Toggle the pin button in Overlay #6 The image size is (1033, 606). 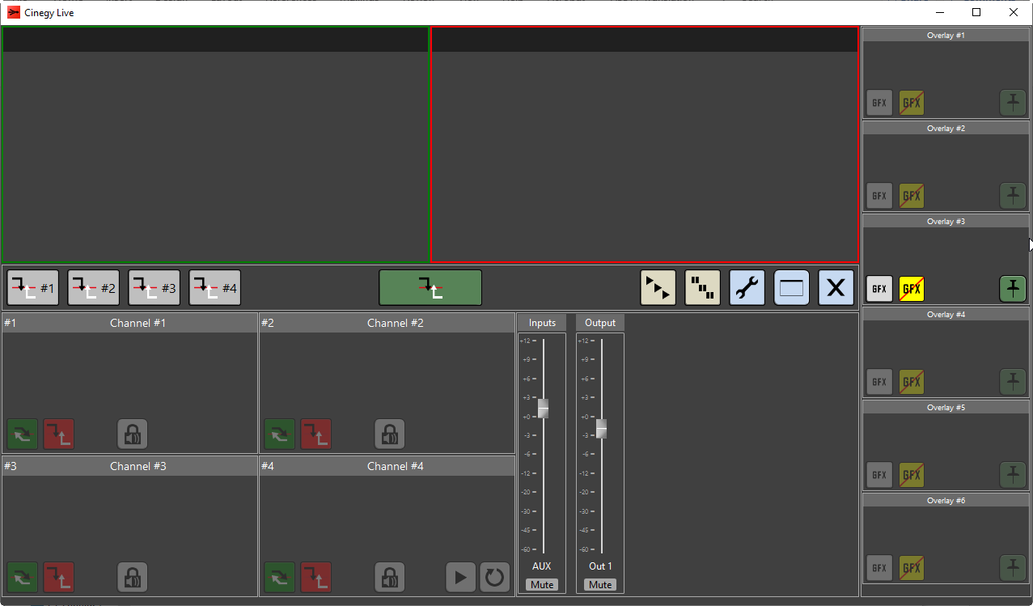[x=1013, y=568]
